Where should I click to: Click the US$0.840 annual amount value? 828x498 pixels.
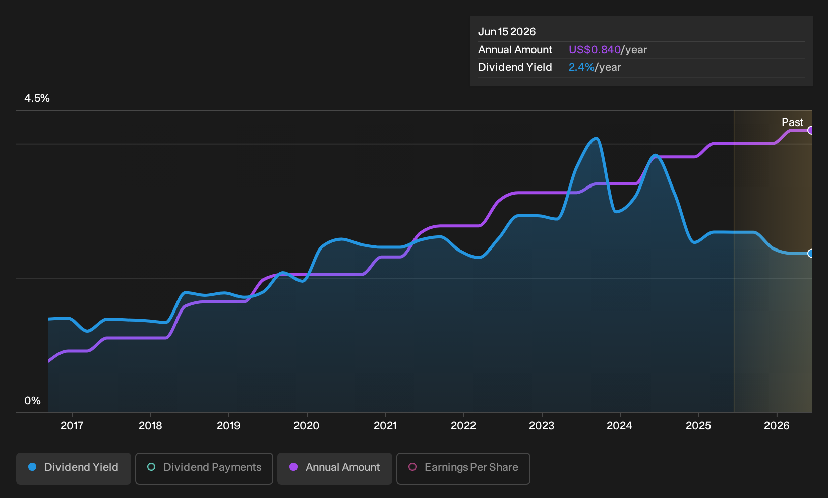click(595, 50)
